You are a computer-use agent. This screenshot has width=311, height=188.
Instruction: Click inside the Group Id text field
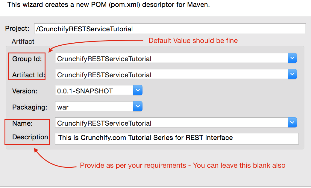[172, 58]
